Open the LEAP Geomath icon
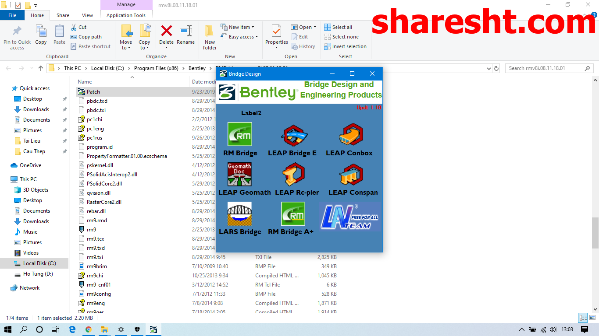 coord(239,175)
